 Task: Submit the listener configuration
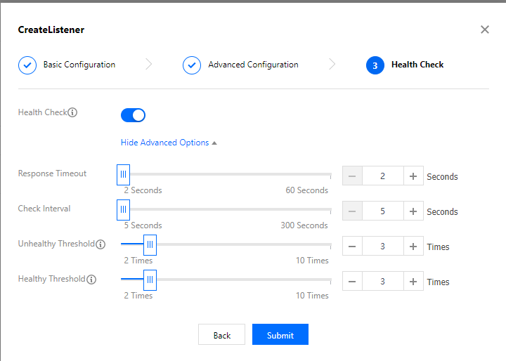click(280, 335)
